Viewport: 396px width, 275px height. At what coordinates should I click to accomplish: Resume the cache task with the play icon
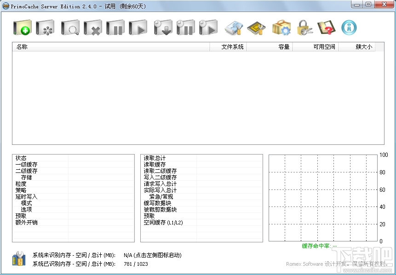(138, 27)
